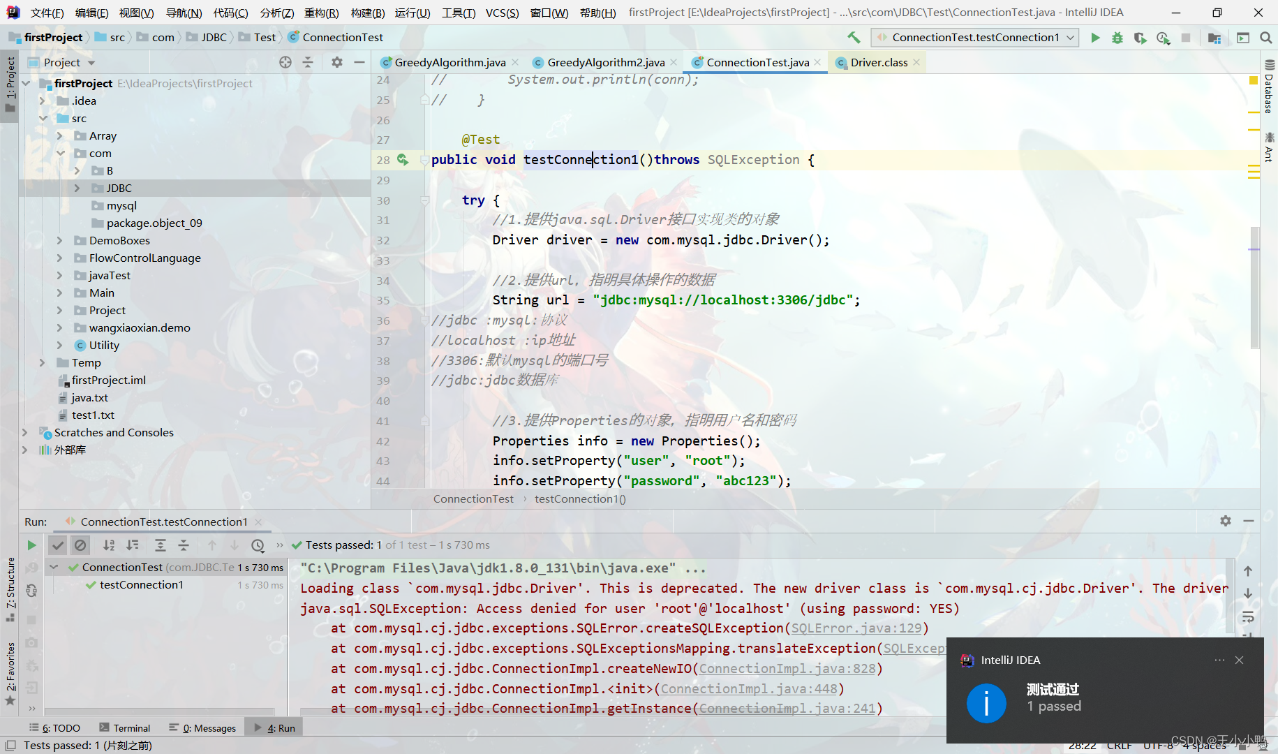This screenshot has height=754, width=1278.
Task: Close the ConnectionTest.java editor tab
Action: [817, 63]
